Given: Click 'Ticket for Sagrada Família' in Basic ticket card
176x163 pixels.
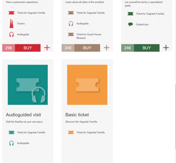Looking at the screenshot, I should pos(90,133).
